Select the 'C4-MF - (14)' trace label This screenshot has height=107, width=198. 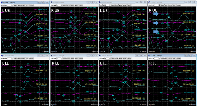[x=140, y=10]
